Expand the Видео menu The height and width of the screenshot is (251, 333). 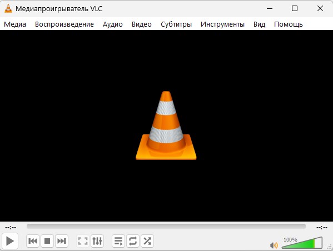(x=142, y=24)
